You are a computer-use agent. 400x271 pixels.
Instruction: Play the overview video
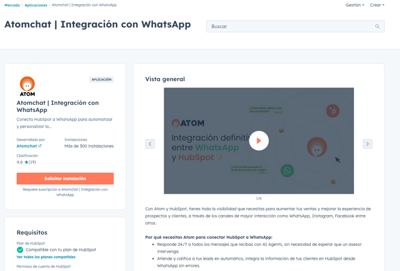pos(259,141)
